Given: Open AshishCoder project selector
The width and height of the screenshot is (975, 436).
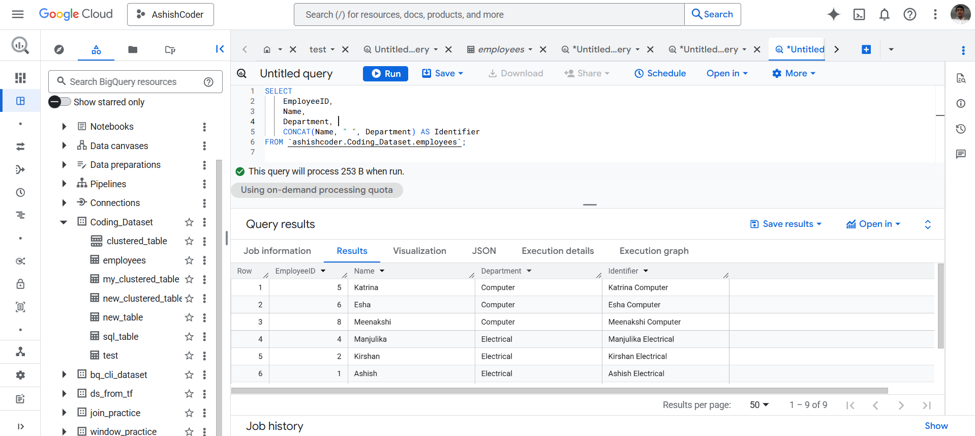Looking at the screenshot, I should tap(170, 14).
